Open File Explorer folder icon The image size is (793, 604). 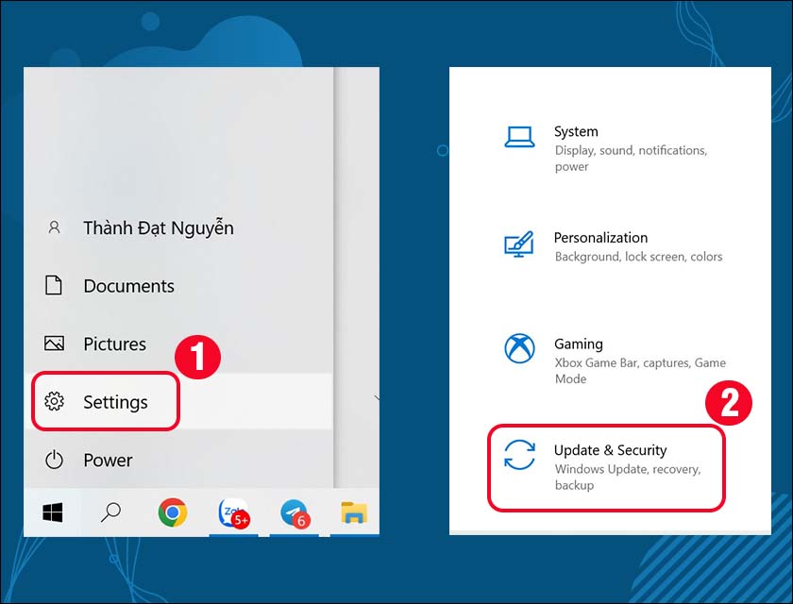354,512
